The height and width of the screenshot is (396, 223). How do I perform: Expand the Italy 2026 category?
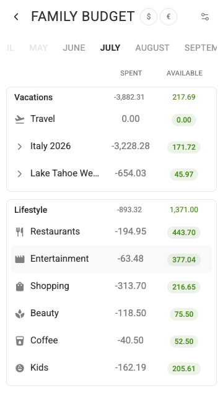[20, 147]
